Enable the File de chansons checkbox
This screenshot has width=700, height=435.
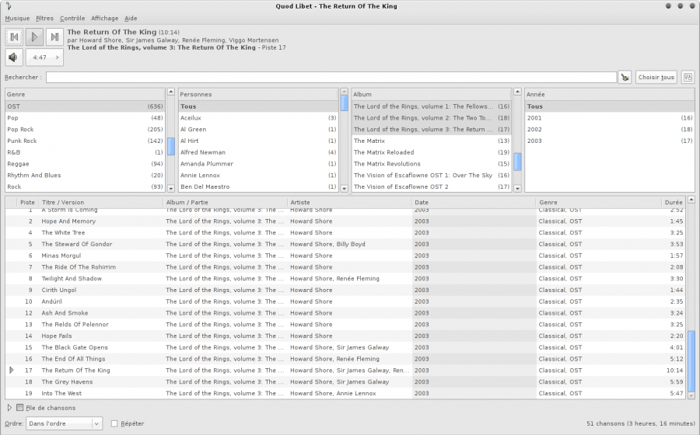click(19, 407)
